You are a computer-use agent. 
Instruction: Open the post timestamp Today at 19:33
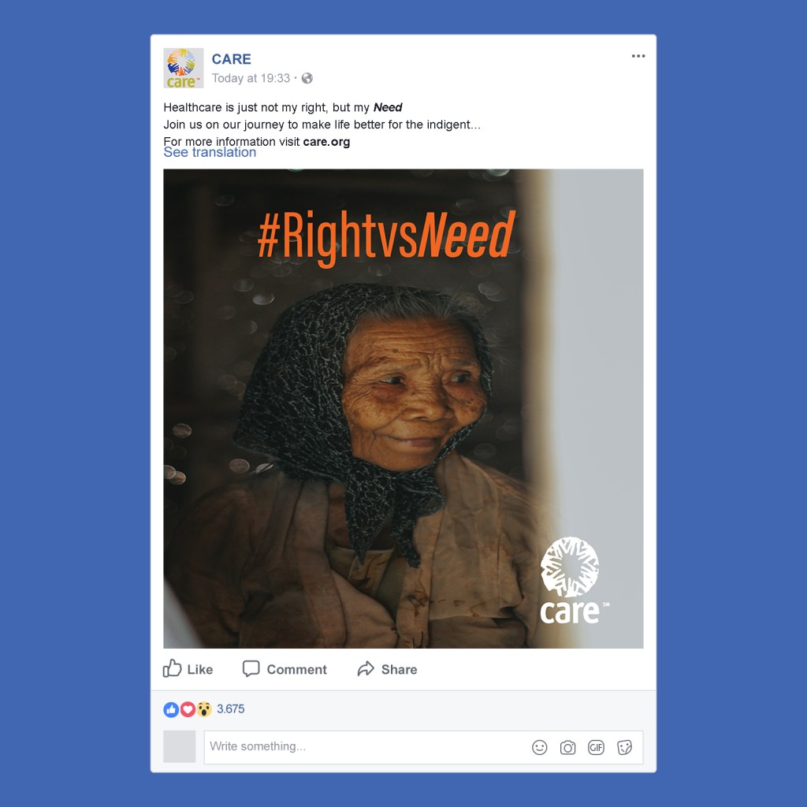pyautogui.click(x=251, y=78)
